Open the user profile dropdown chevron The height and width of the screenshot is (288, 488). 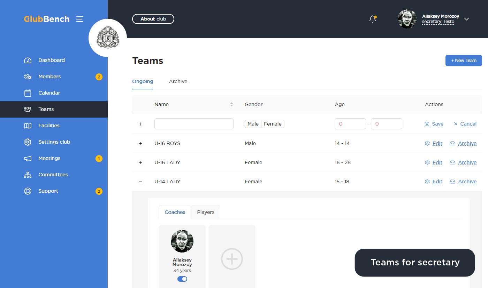(467, 19)
